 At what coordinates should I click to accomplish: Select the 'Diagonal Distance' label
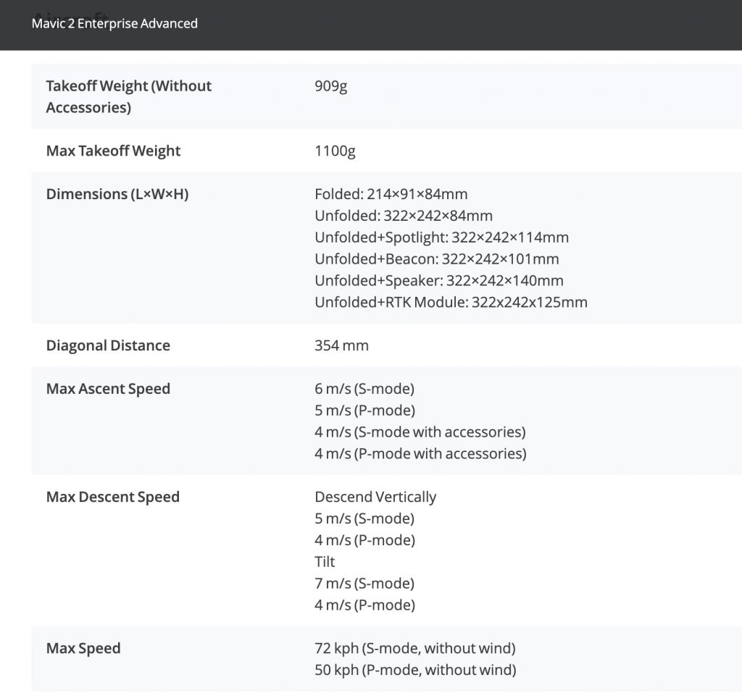click(x=108, y=345)
